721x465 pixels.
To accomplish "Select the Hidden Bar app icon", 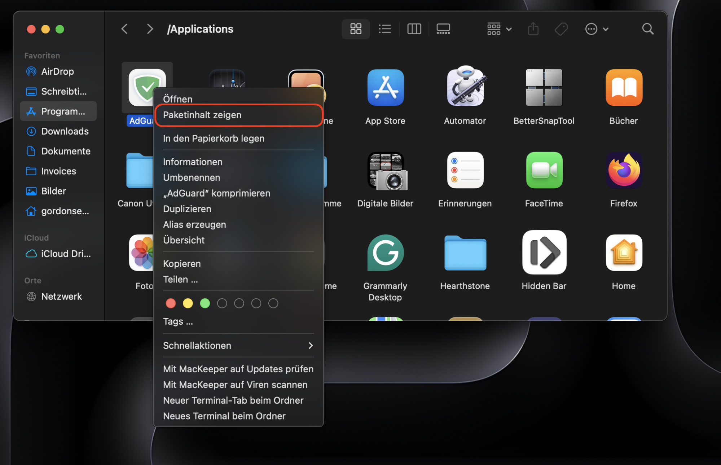I will click(544, 252).
